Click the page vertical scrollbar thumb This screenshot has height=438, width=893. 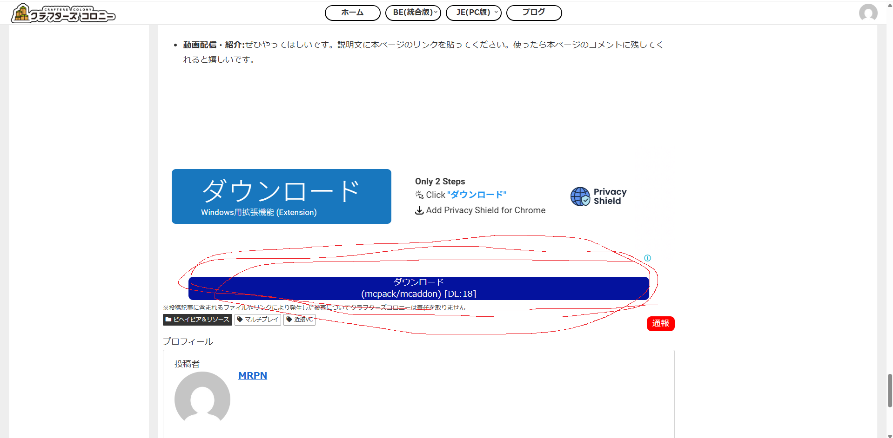890,391
